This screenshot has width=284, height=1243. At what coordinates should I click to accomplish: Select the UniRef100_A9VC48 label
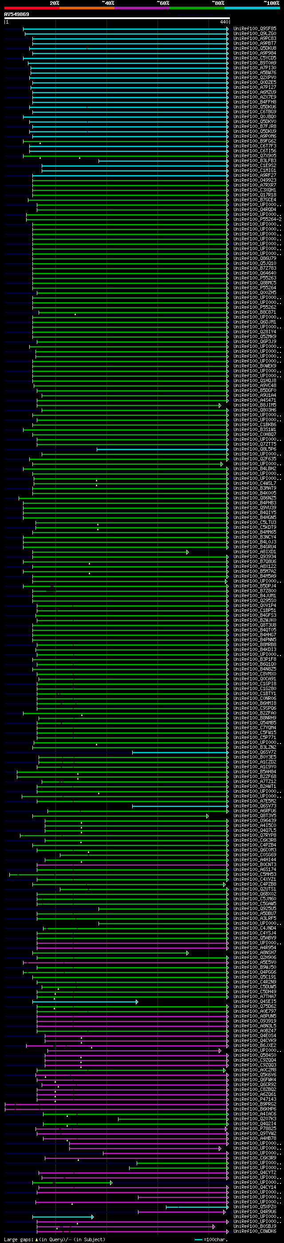pyautogui.click(x=255, y=386)
